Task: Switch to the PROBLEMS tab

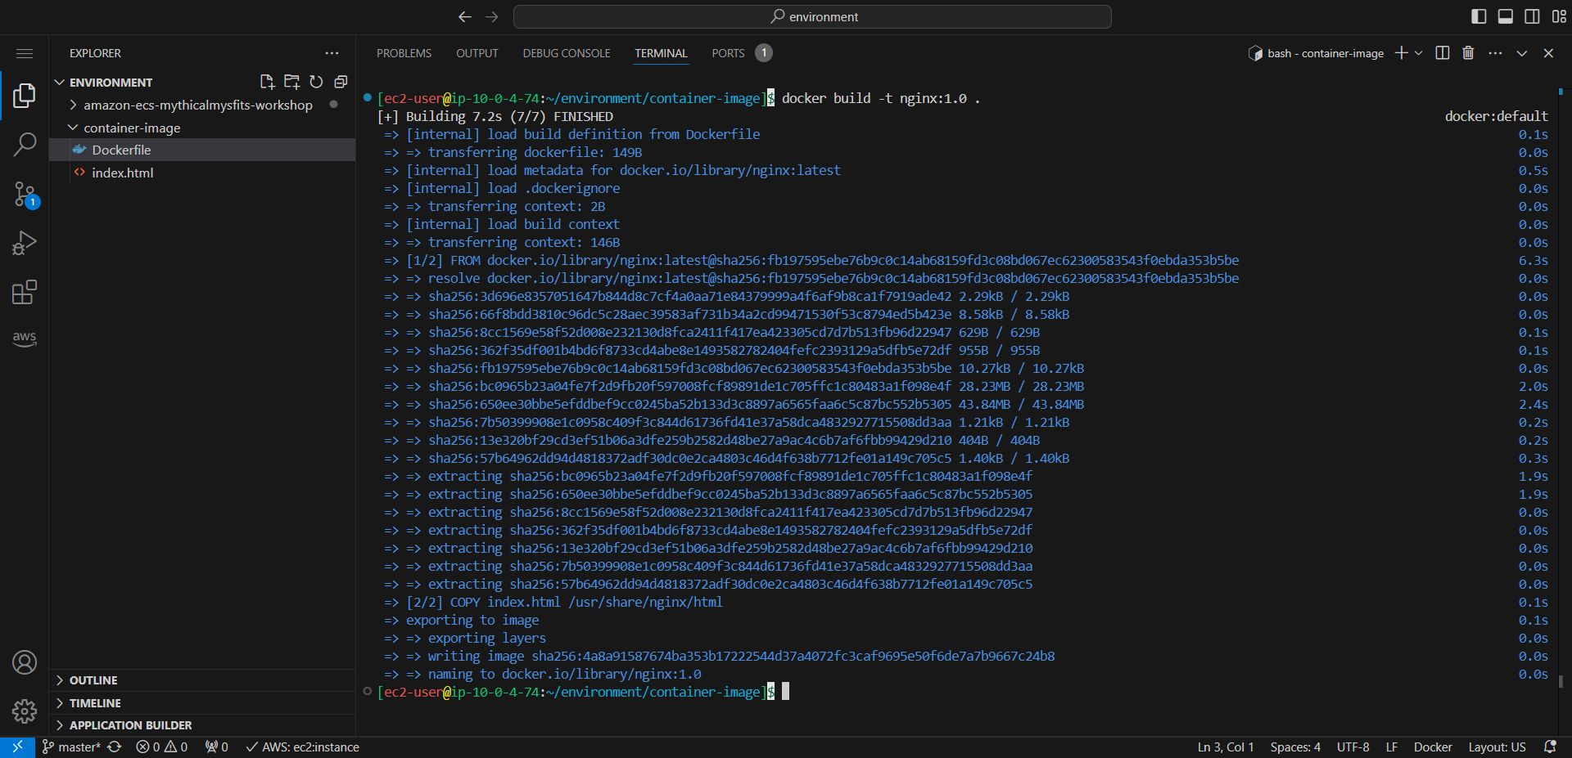Action: pos(404,53)
